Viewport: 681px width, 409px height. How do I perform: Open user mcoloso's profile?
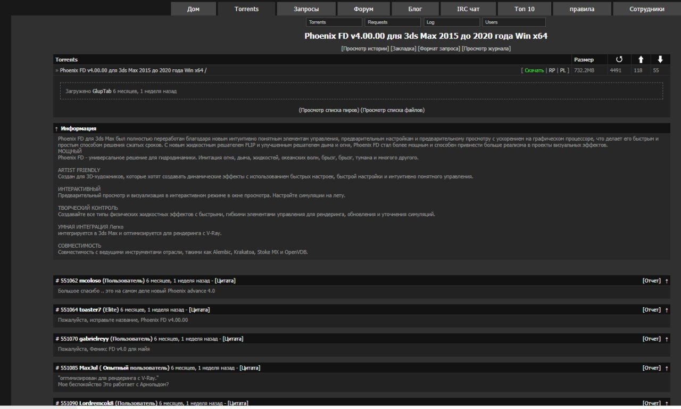click(x=90, y=281)
